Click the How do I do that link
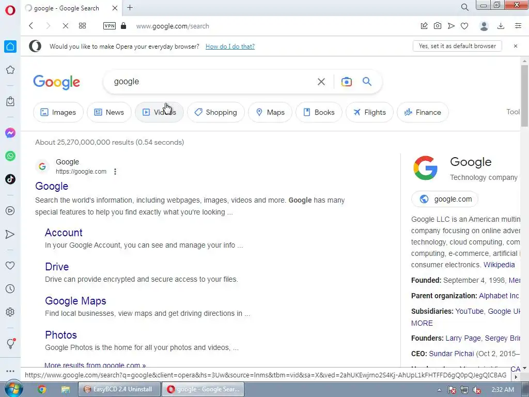 [x=230, y=46]
